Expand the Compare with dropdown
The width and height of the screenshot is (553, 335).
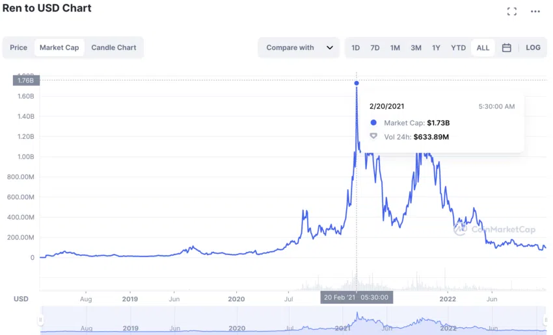click(x=299, y=47)
